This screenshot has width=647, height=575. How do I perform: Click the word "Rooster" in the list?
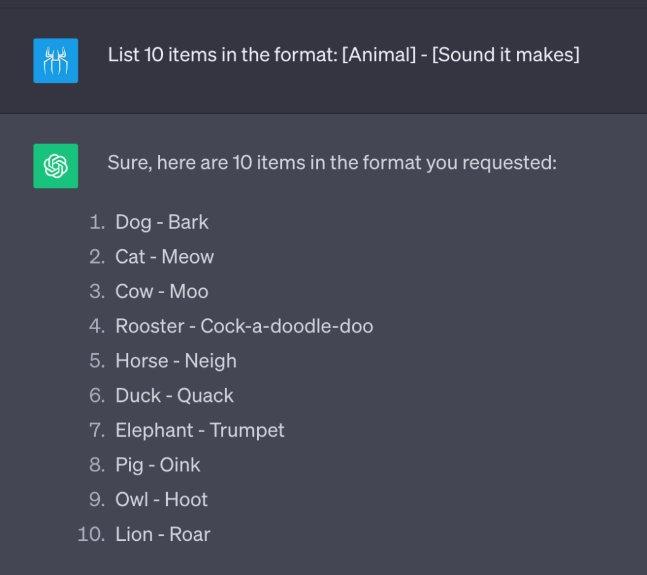150,326
